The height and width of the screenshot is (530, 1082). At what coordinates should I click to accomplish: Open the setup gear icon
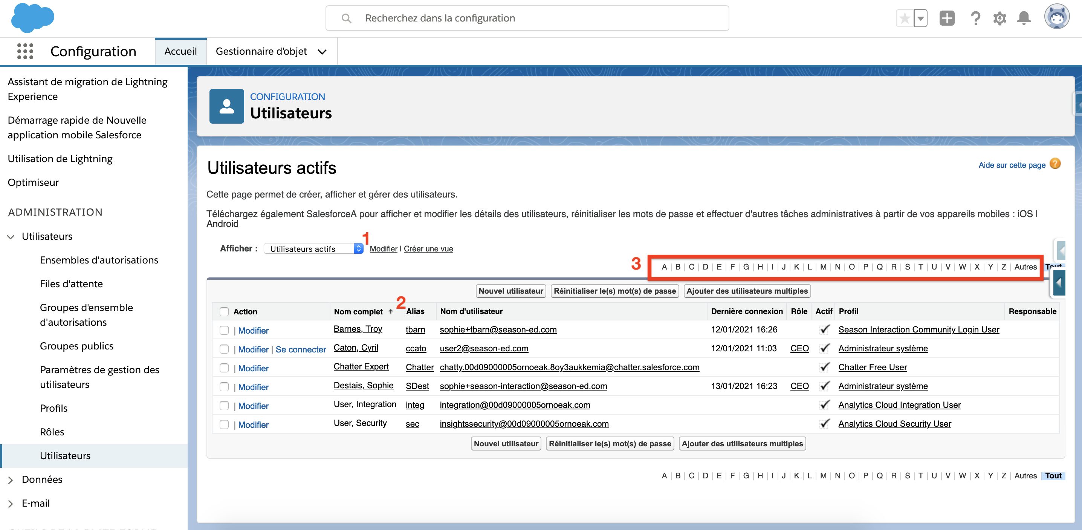(1000, 18)
